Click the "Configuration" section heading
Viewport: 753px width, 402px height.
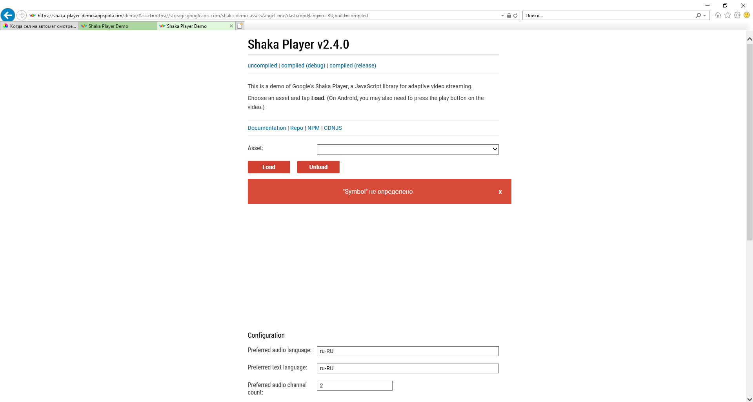(x=266, y=335)
